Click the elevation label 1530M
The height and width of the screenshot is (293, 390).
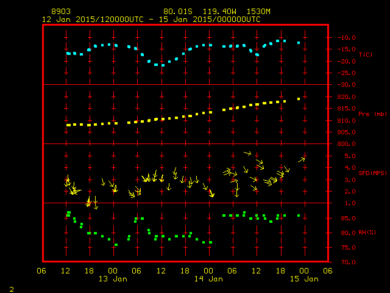click(x=258, y=12)
